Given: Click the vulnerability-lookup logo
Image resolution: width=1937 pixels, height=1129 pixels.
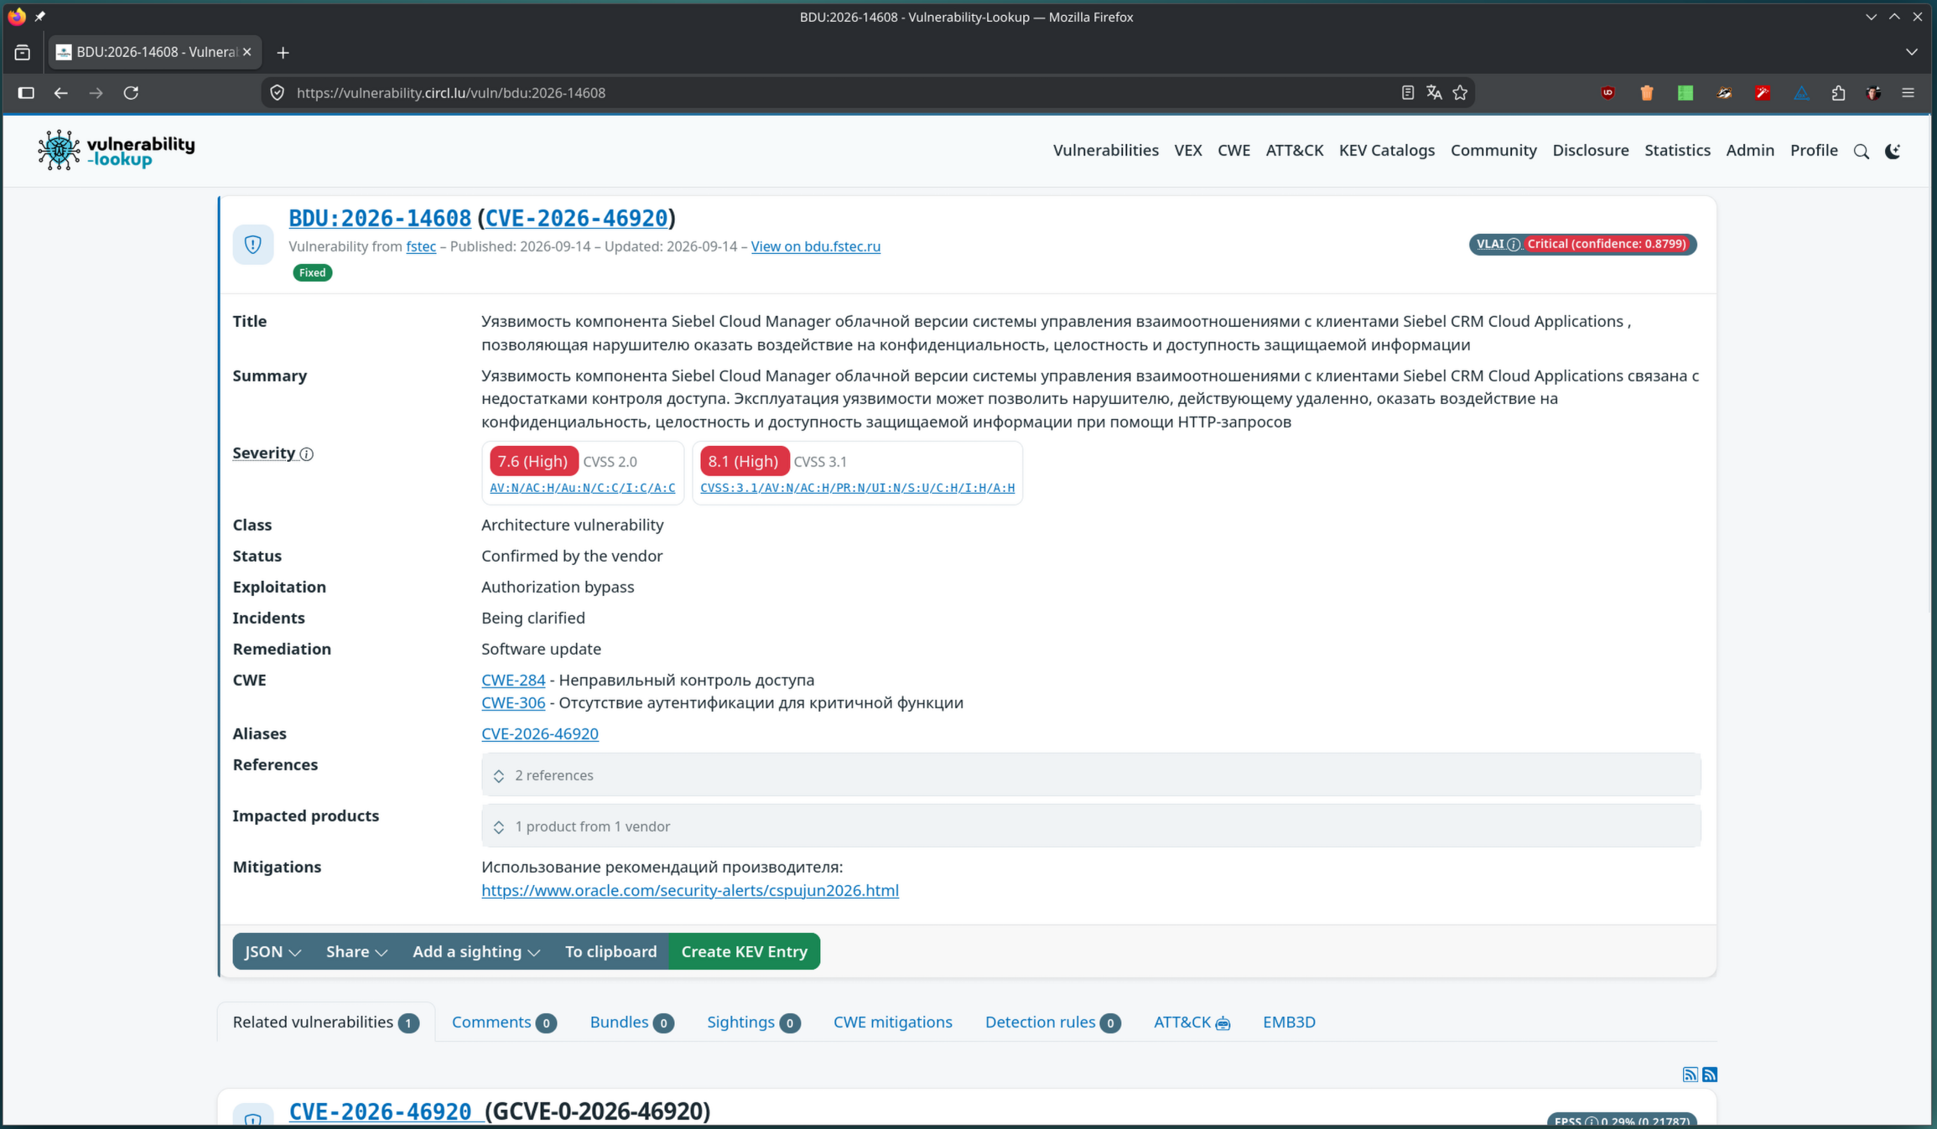Looking at the screenshot, I should click(x=116, y=150).
